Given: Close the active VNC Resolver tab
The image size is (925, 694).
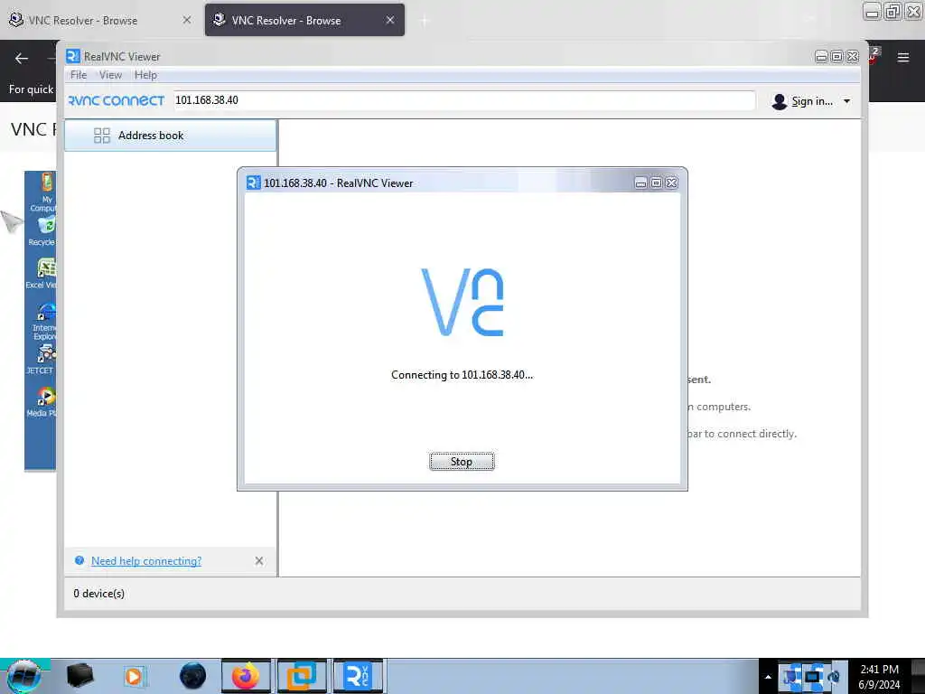Looking at the screenshot, I should pos(390,20).
